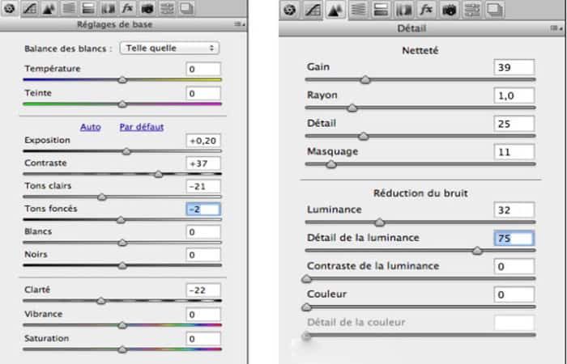Switch to Snapshots icon in Détail panel
Viewport: 567px width, 364px height.
pos(495,10)
